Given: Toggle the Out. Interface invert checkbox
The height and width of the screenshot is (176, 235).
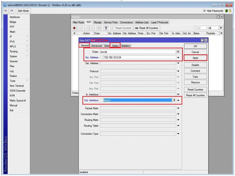Looking at the screenshot, I should (102, 101).
